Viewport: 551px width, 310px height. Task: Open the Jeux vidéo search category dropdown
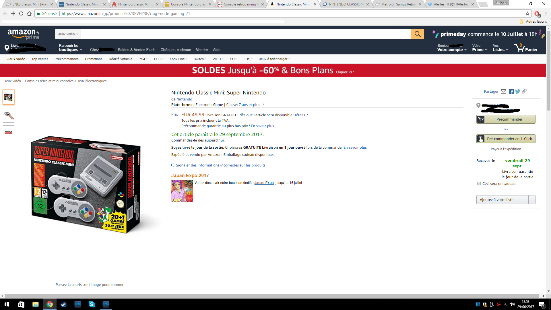pos(68,34)
